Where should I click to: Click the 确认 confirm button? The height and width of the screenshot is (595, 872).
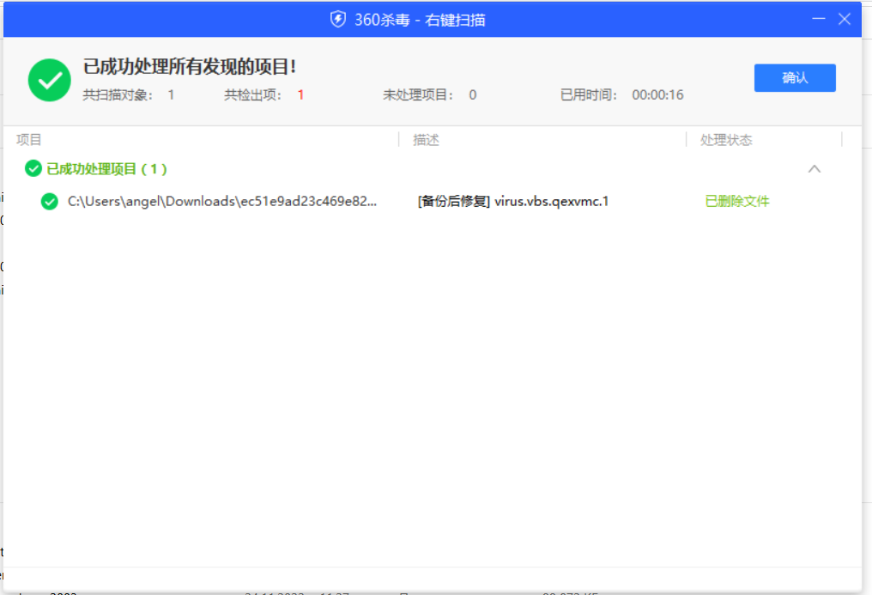click(x=795, y=78)
